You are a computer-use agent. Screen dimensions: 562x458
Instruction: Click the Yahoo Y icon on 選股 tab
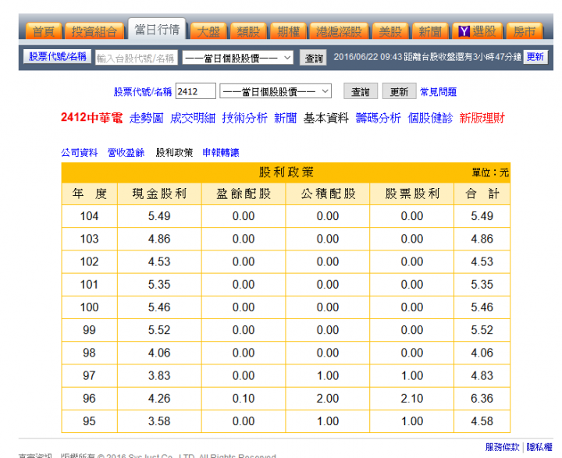coord(464,31)
